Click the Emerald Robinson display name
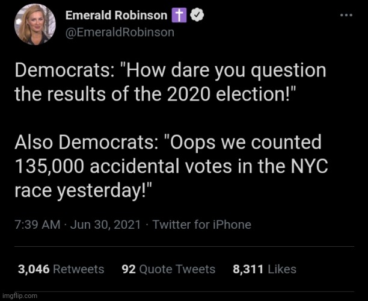Viewport: 368px width, 301px height. pos(116,16)
